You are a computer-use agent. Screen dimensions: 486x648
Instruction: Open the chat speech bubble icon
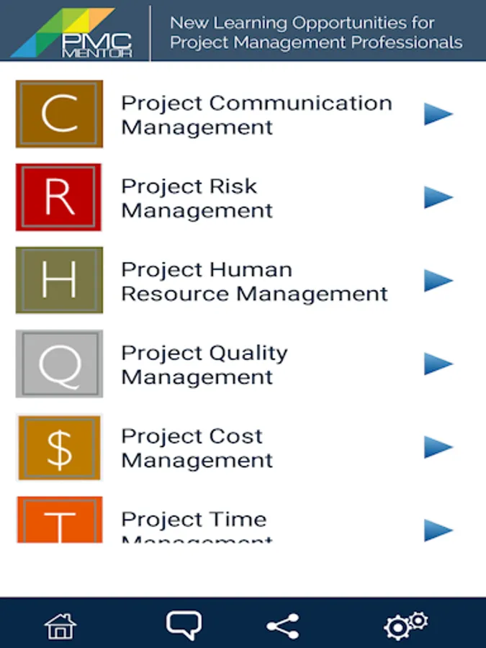pos(184,625)
